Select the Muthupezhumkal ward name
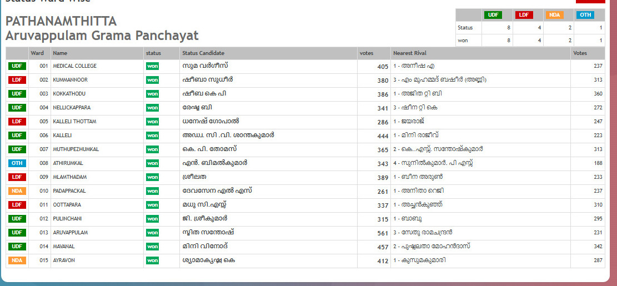This screenshot has height=286, width=617. [x=76, y=149]
